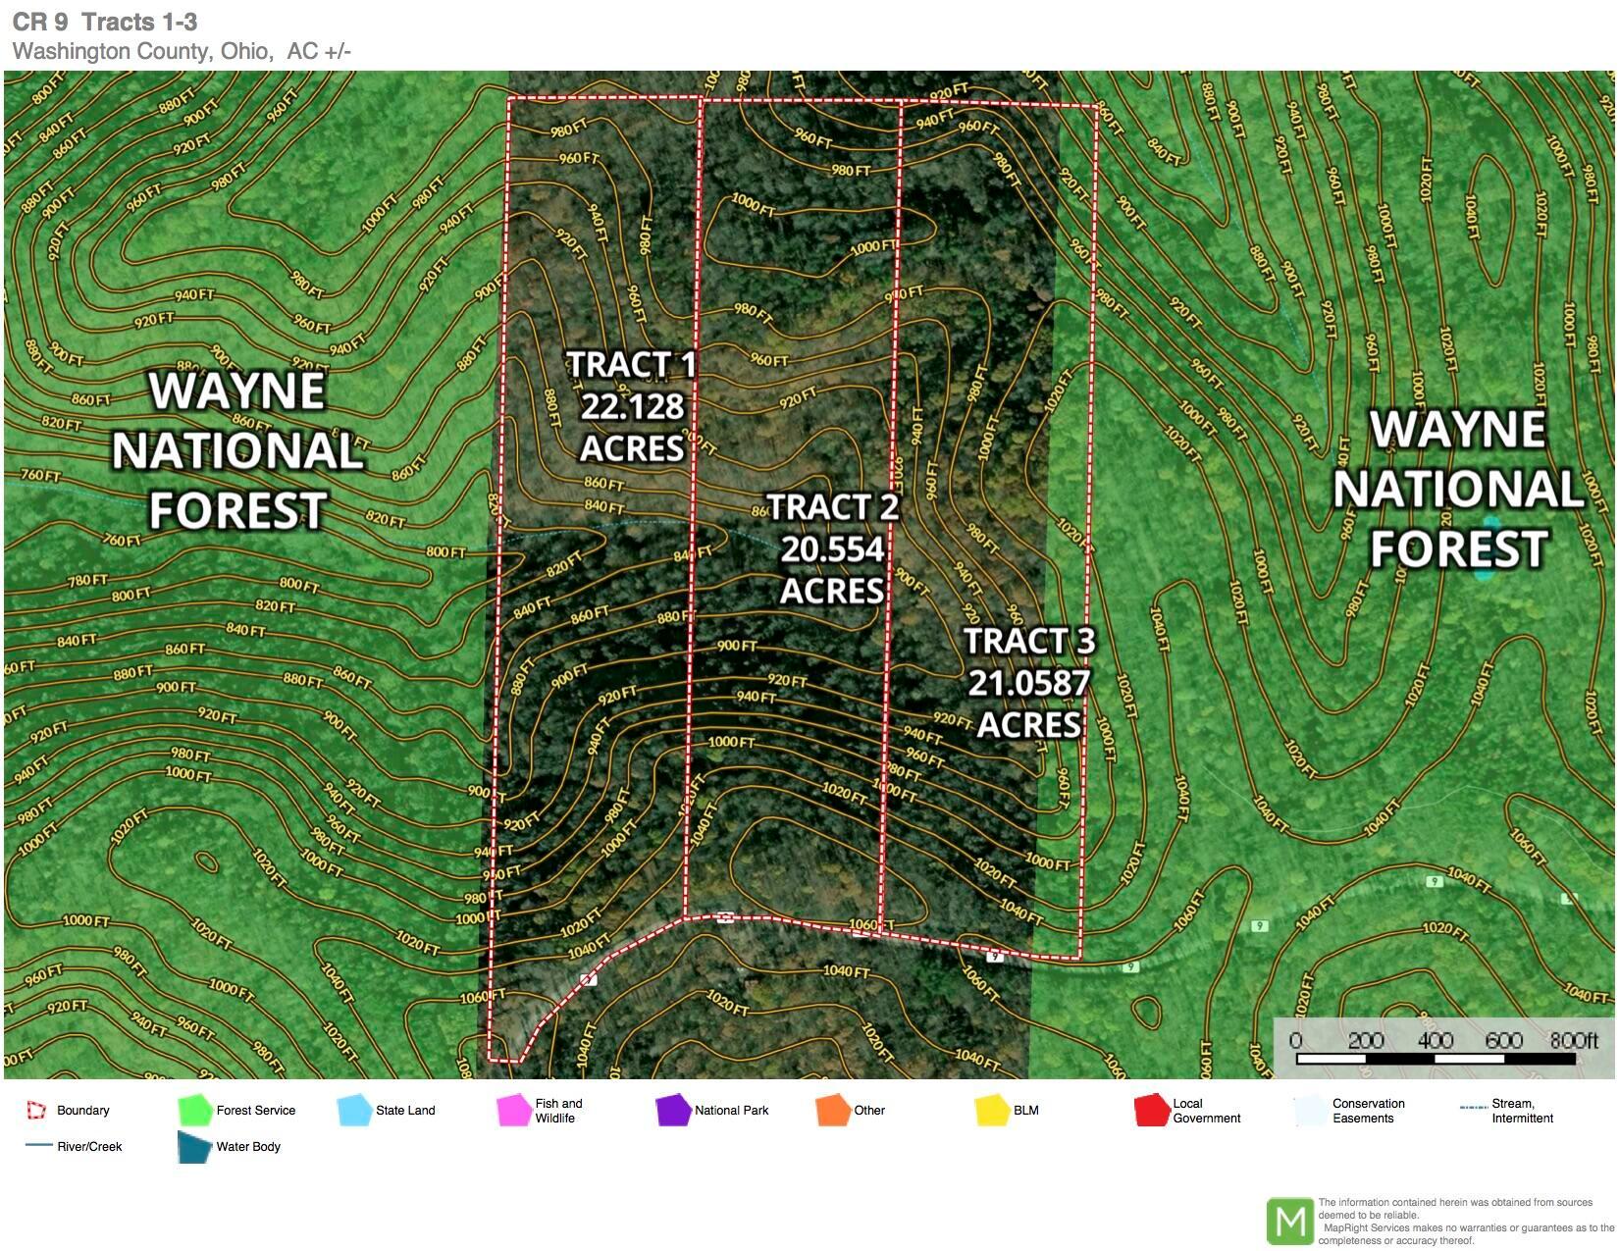This screenshot has width=1619, height=1251.
Task: Click the "Conservation Easements" legend label
Action: click(x=1369, y=1111)
